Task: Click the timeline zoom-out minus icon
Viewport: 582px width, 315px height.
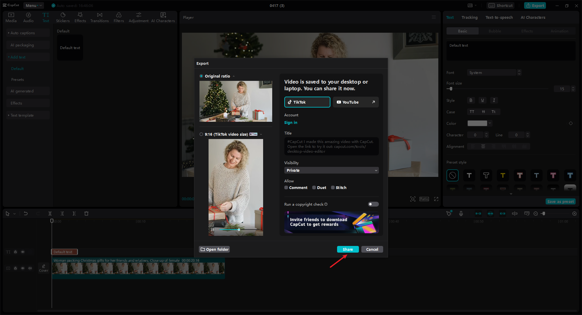Action: (x=536, y=214)
